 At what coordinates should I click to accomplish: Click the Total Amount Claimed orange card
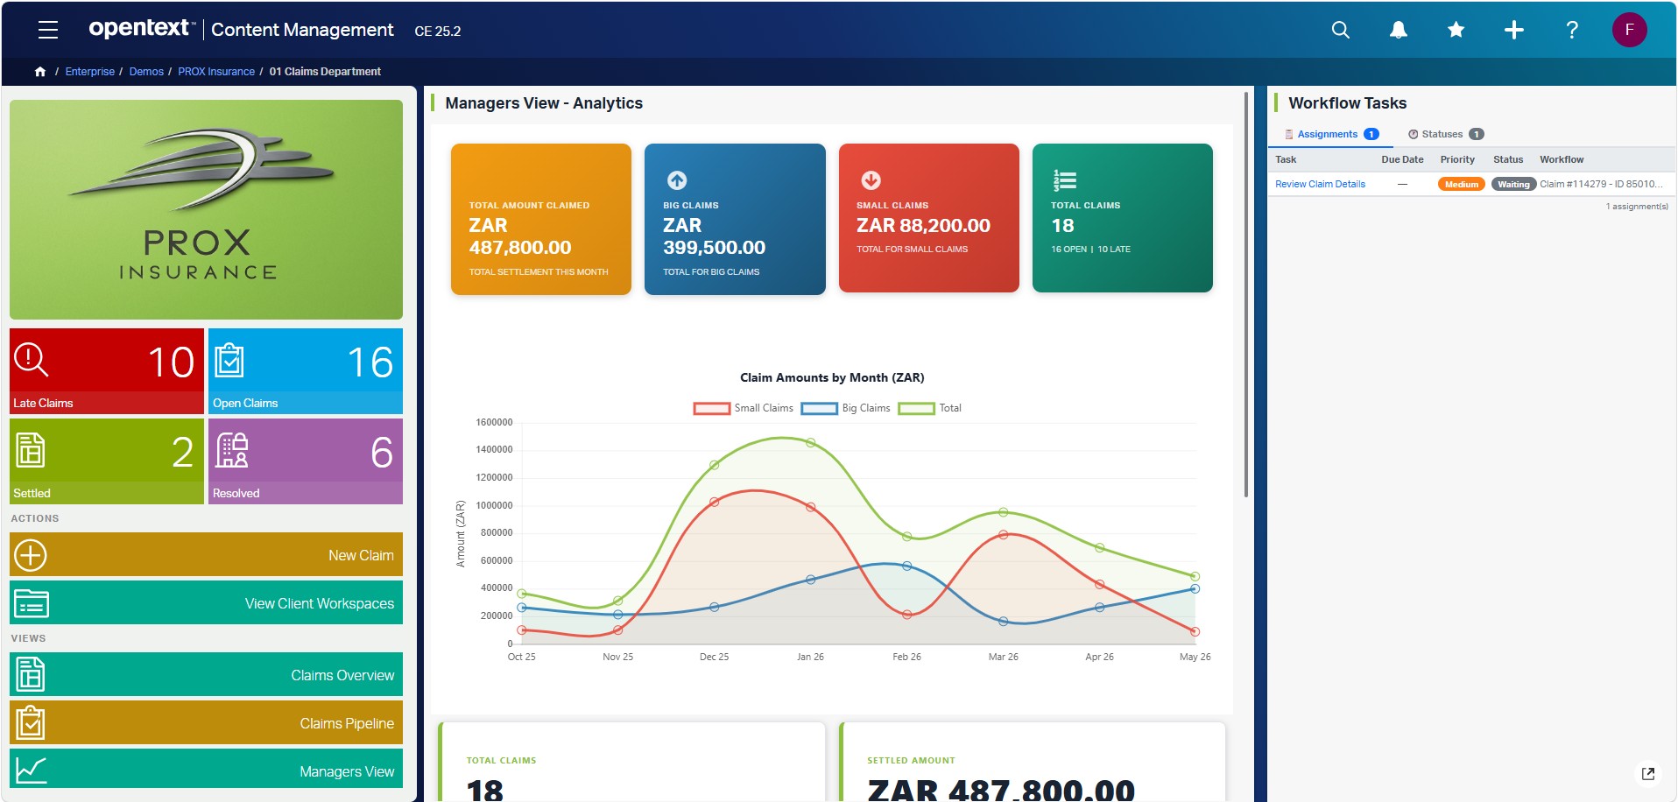pyautogui.click(x=541, y=219)
